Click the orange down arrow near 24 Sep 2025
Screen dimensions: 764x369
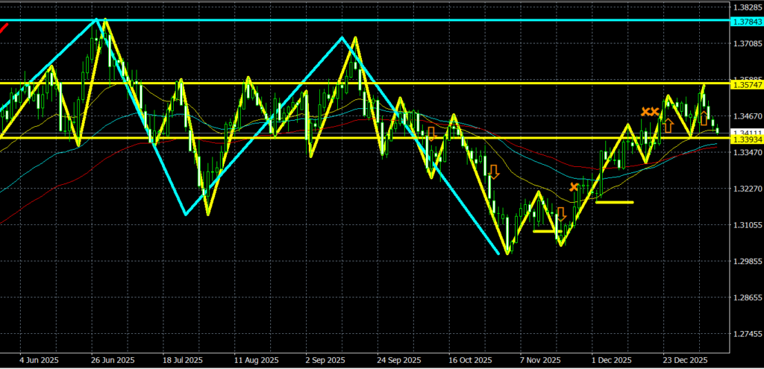(430, 134)
